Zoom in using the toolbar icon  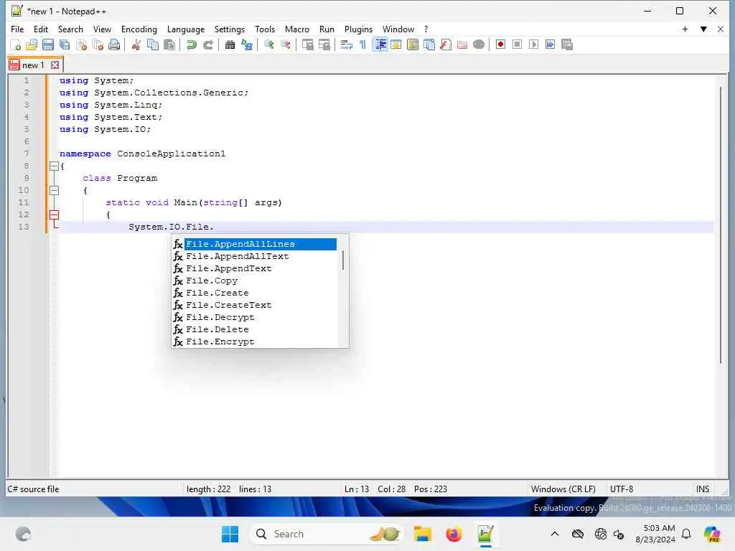coord(268,44)
